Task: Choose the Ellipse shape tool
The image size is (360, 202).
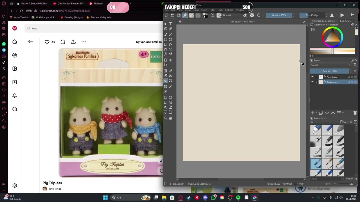Action: click(x=170, y=40)
